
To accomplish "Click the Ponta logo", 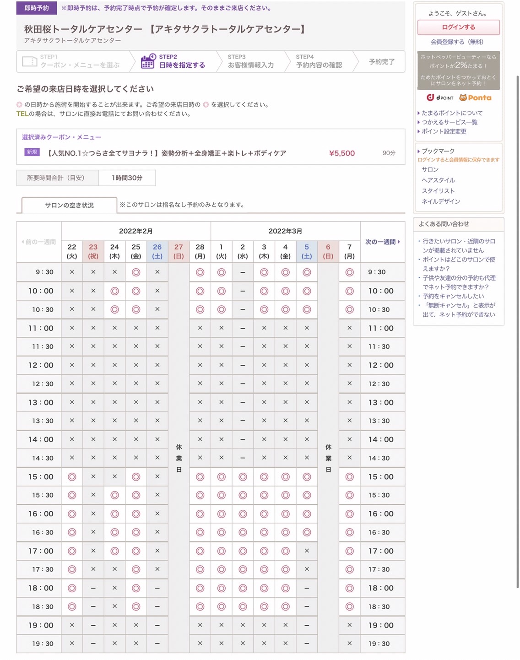I will coord(475,97).
